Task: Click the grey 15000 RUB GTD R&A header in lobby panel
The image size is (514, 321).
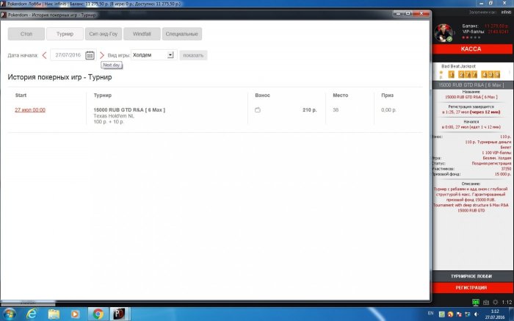Action: (471, 85)
